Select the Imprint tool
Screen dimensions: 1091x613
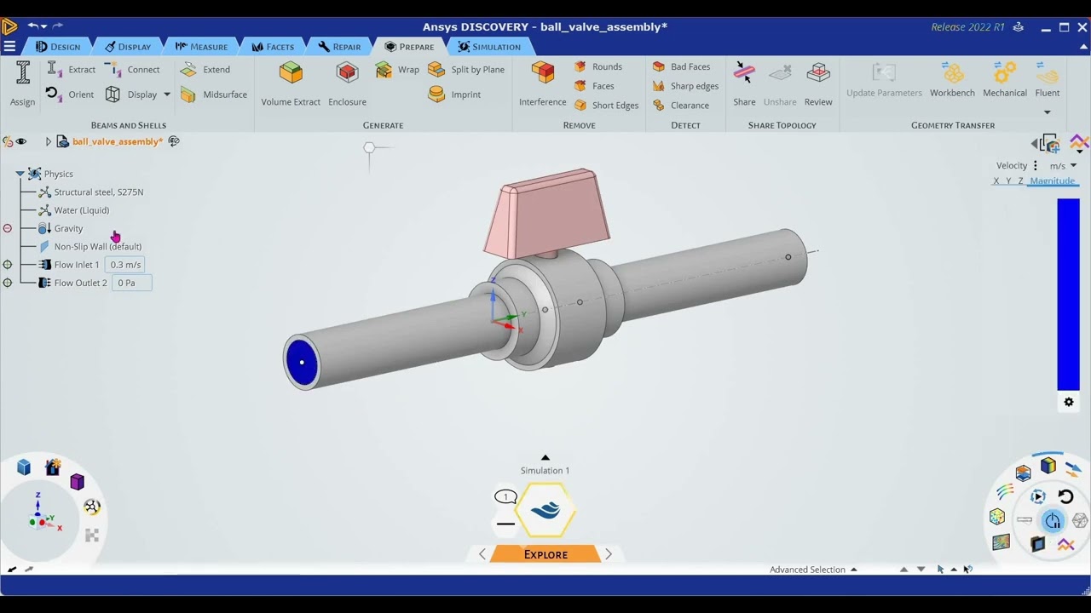(x=454, y=95)
